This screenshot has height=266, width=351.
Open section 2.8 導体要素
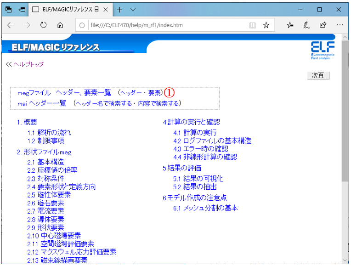click(x=45, y=220)
